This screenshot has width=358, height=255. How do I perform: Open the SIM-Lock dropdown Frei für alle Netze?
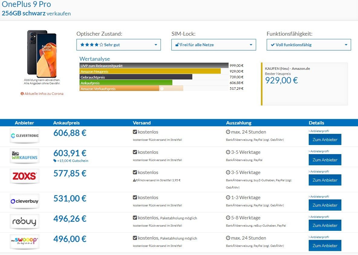pyautogui.click(x=213, y=45)
